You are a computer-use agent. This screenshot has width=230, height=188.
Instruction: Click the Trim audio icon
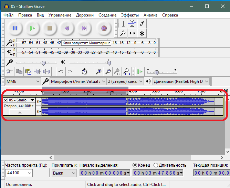tap(37, 71)
